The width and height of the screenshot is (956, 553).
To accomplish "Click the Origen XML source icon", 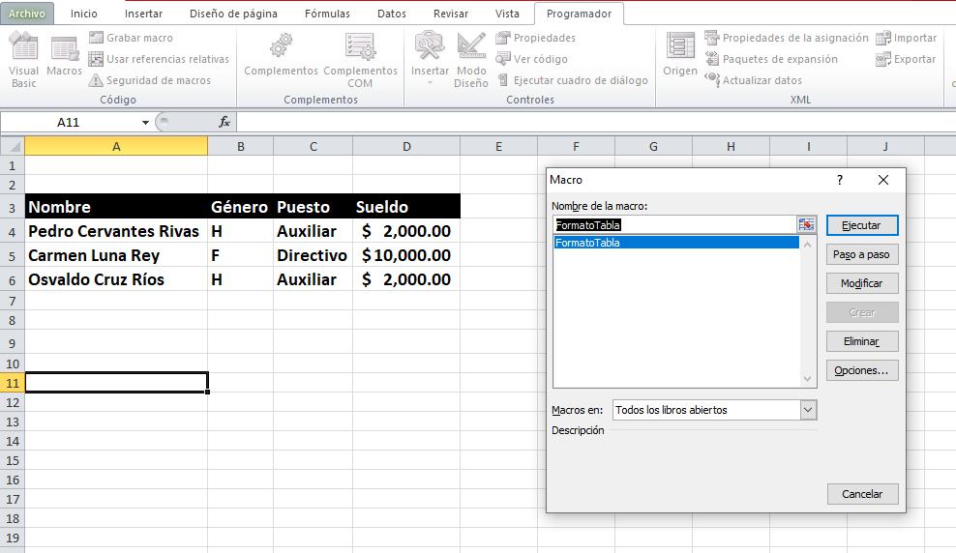I will (680, 55).
